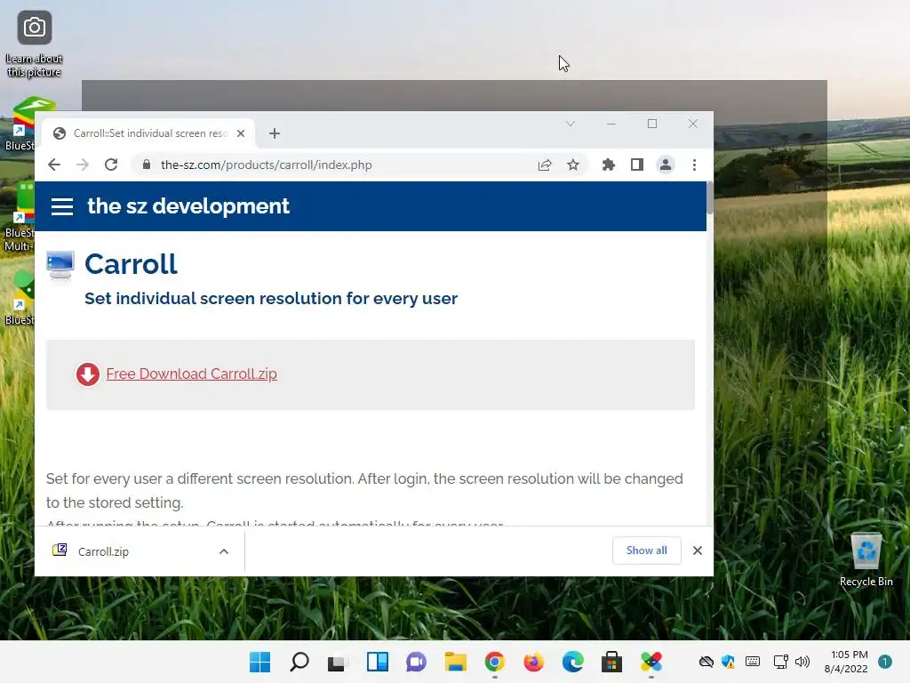Image resolution: width=910 pixels, height=683 pixels.
Task: Open Widgets from taskbar
Action: click(377, 662)
